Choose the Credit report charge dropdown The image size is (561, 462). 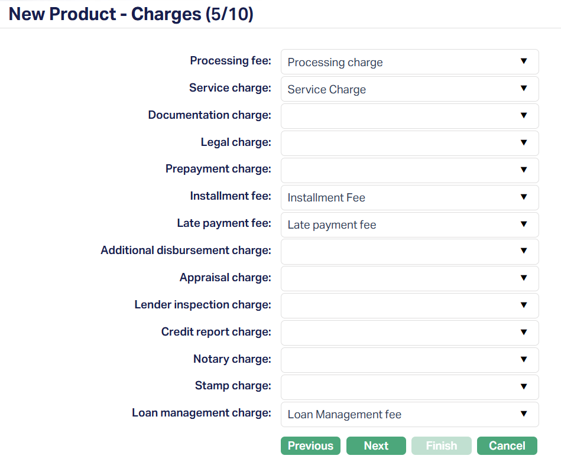click(409, 333)
